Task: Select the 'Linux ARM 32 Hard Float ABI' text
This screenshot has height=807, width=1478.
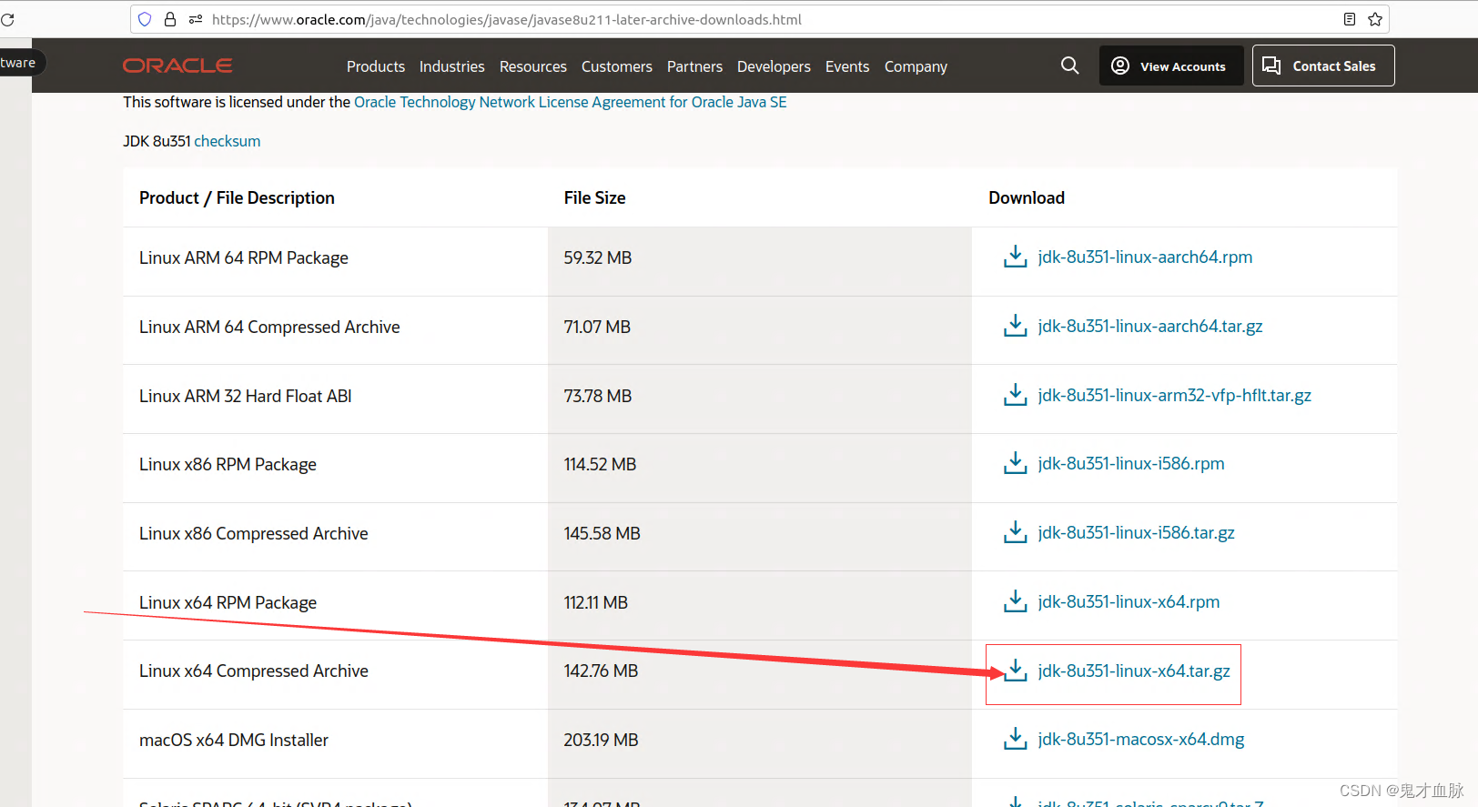Action: coord(246,396)
